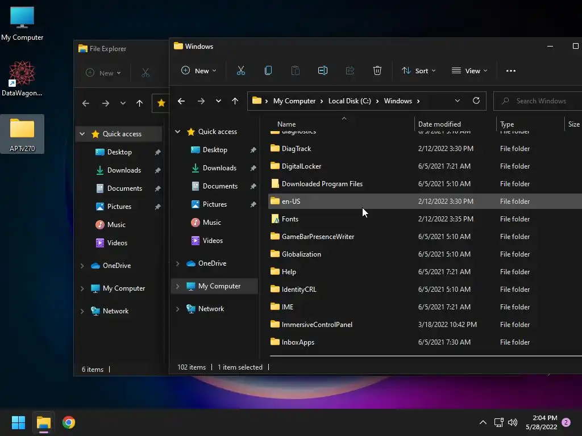Viewport: 582px width, 436px height.
Task: Select Music in Windows window sidebar
Action: [211, 223]
